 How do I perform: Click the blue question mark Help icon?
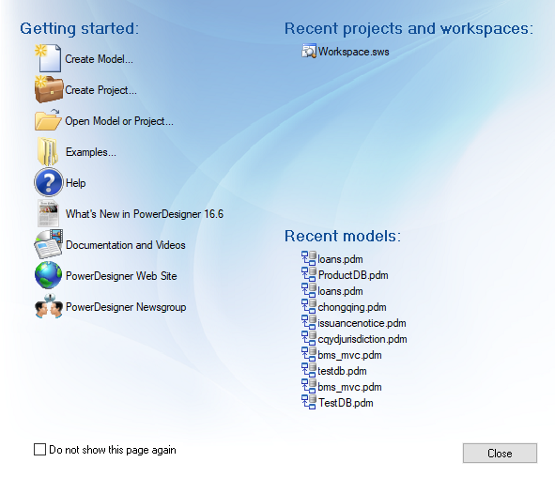(x=49, y=182)
